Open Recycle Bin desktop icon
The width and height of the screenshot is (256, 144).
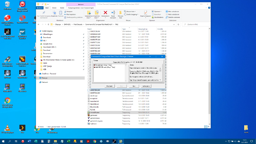(7, 5)
